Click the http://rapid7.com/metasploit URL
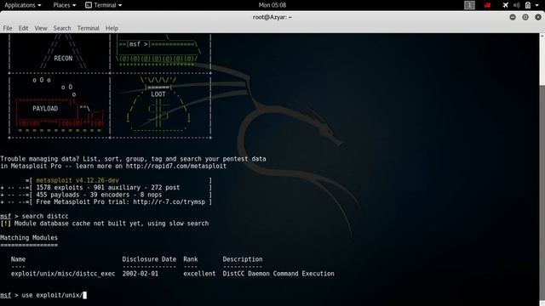The height and width of the screenshot is (306, 545). point(176,167)
